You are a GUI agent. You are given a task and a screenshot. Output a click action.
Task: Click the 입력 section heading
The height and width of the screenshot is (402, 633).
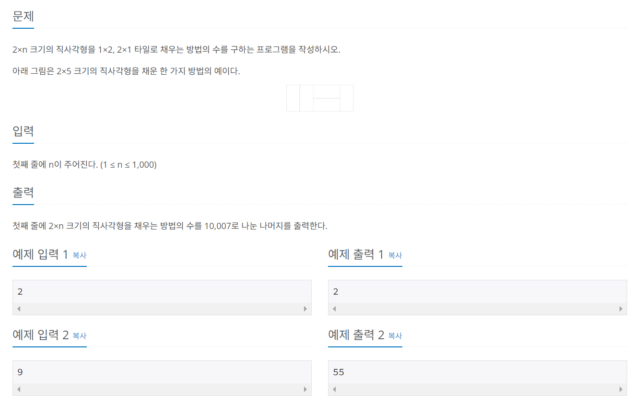(x=23, y=131)
